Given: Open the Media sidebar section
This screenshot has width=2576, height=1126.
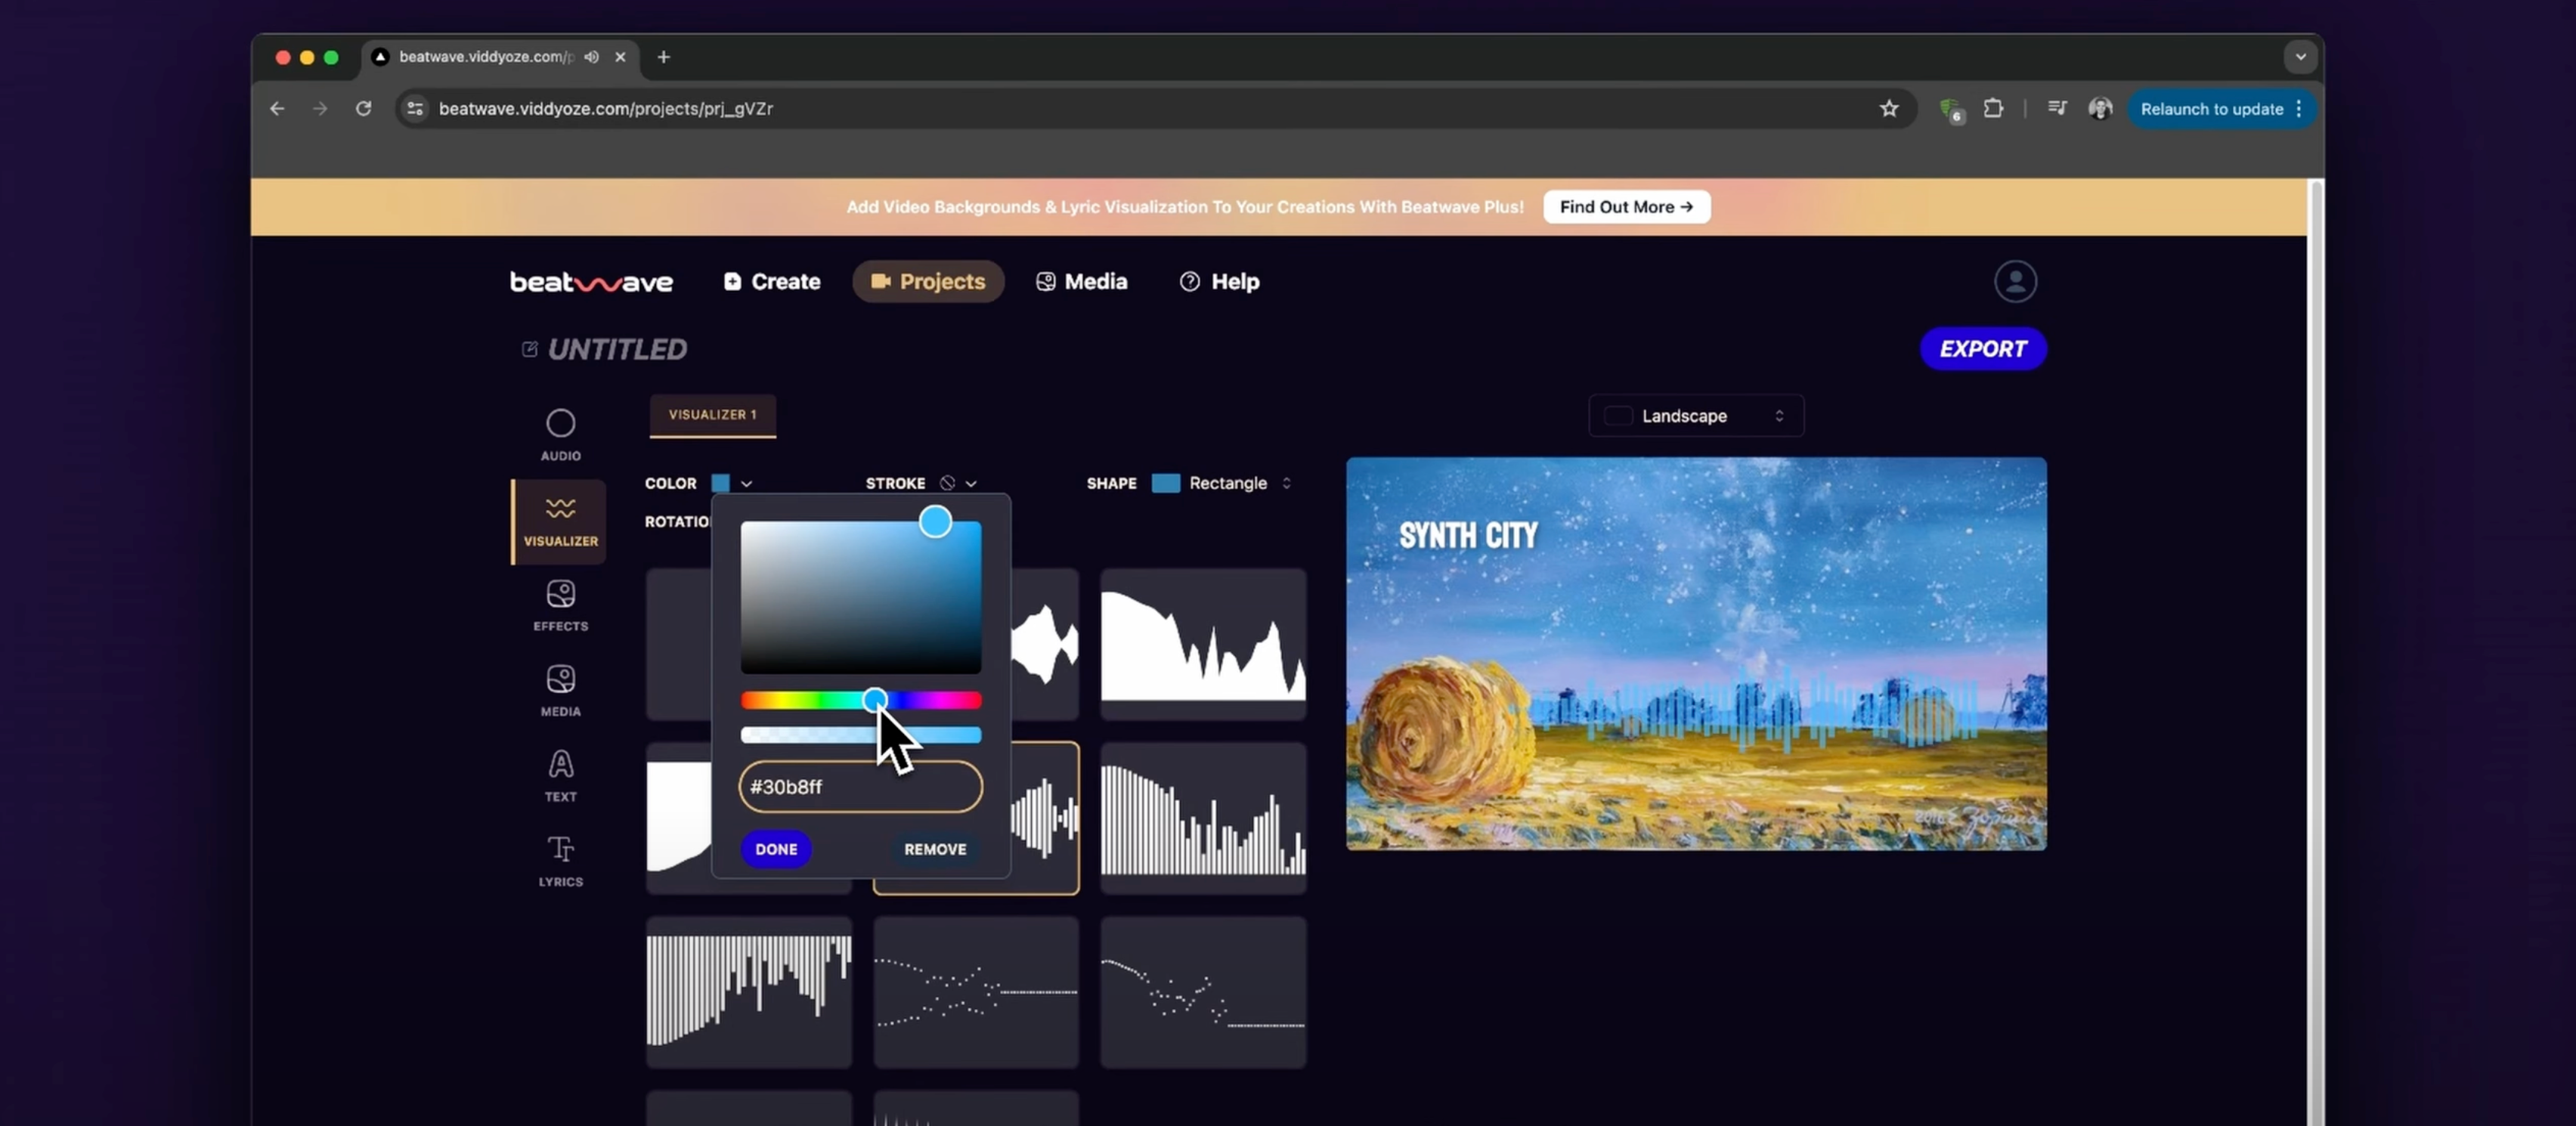Looking at the screenshot, I should (x=560, y=691).
